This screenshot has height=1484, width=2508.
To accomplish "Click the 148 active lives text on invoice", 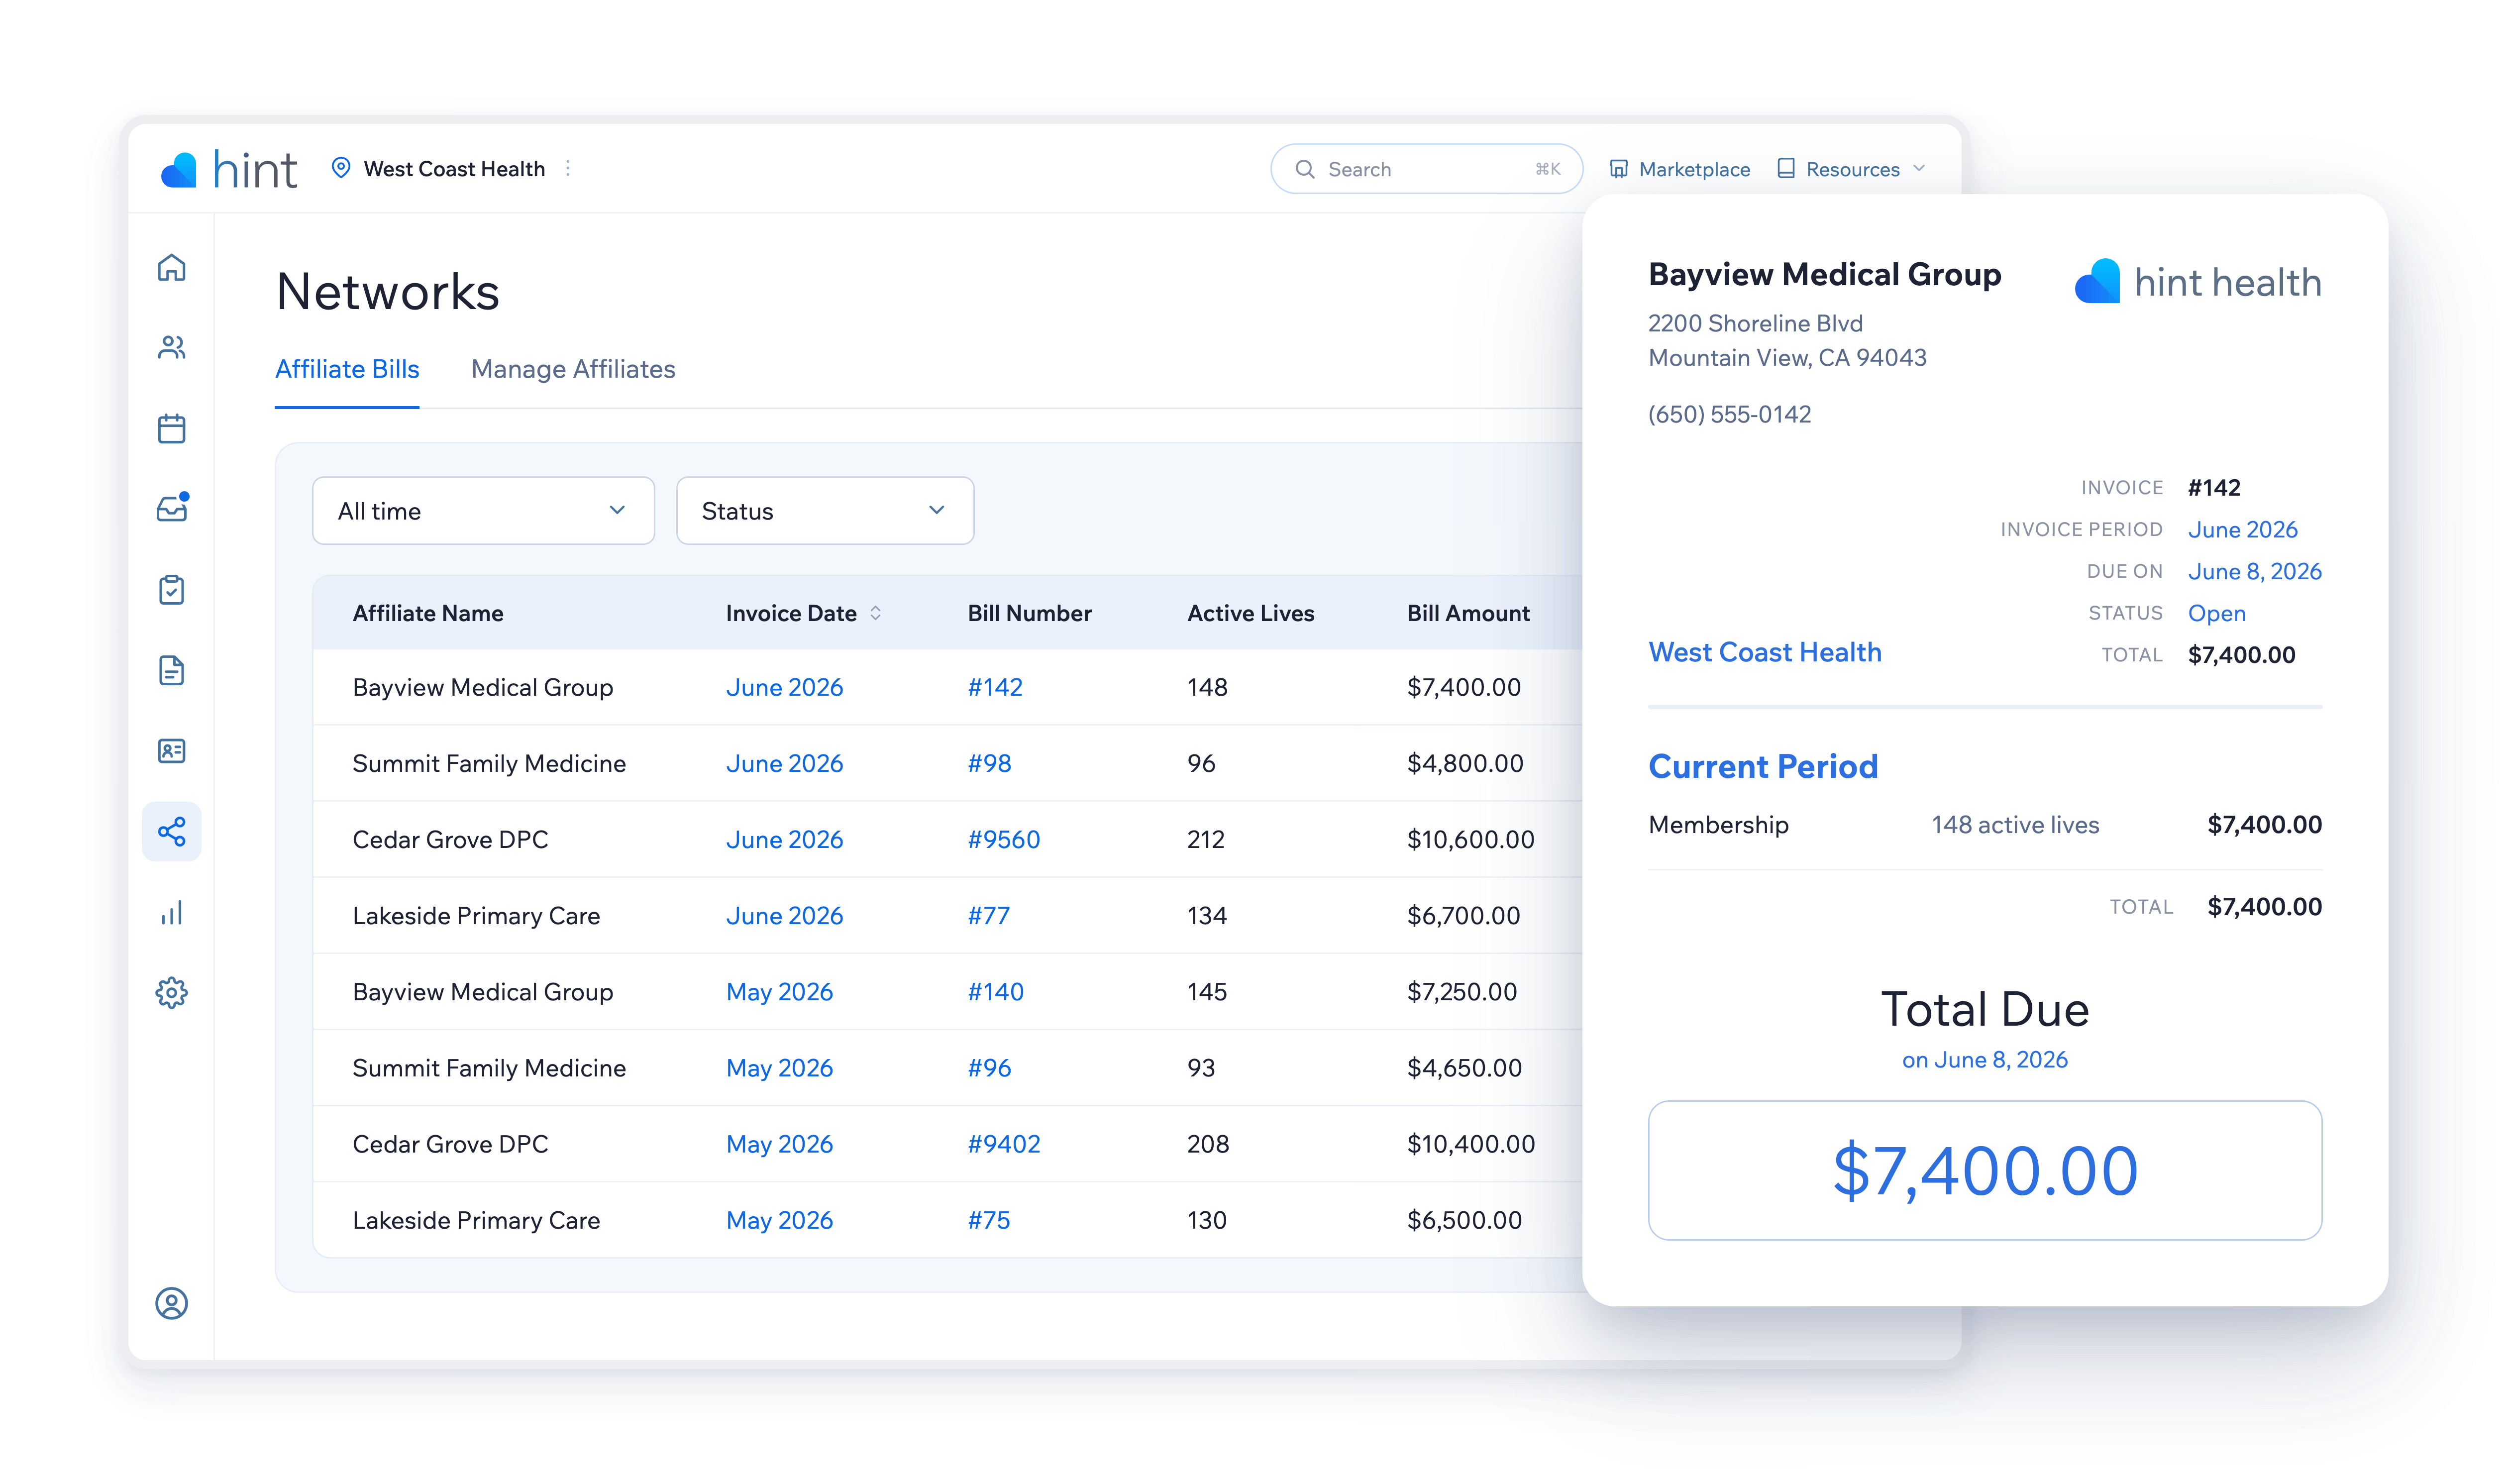I will (x=2014, y=824).
